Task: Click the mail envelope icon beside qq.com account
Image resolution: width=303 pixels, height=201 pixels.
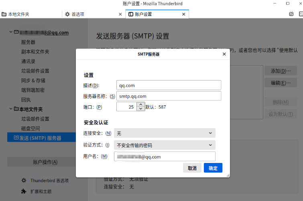Action: [x=16, y=32]
